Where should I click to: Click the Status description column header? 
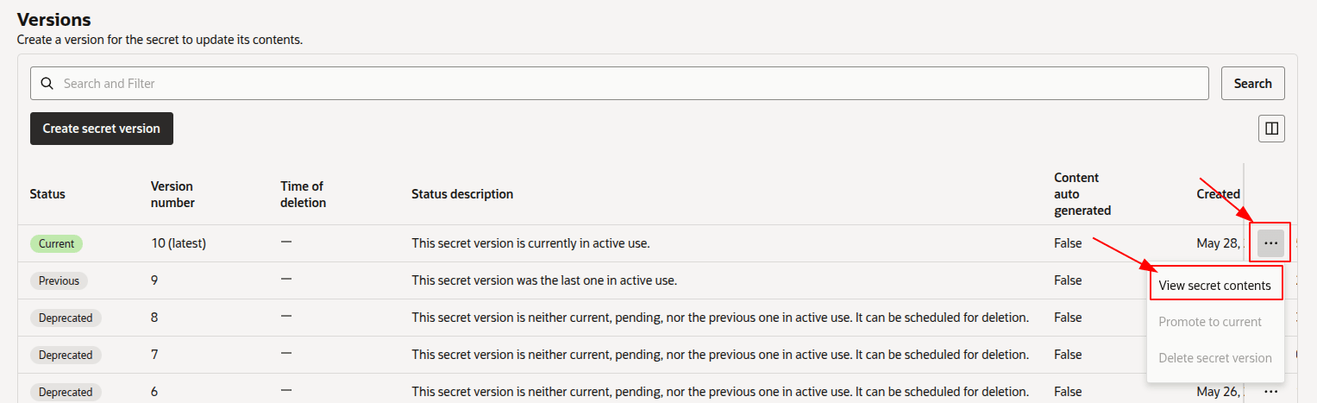pyautogui.click(x=462, y=194)
